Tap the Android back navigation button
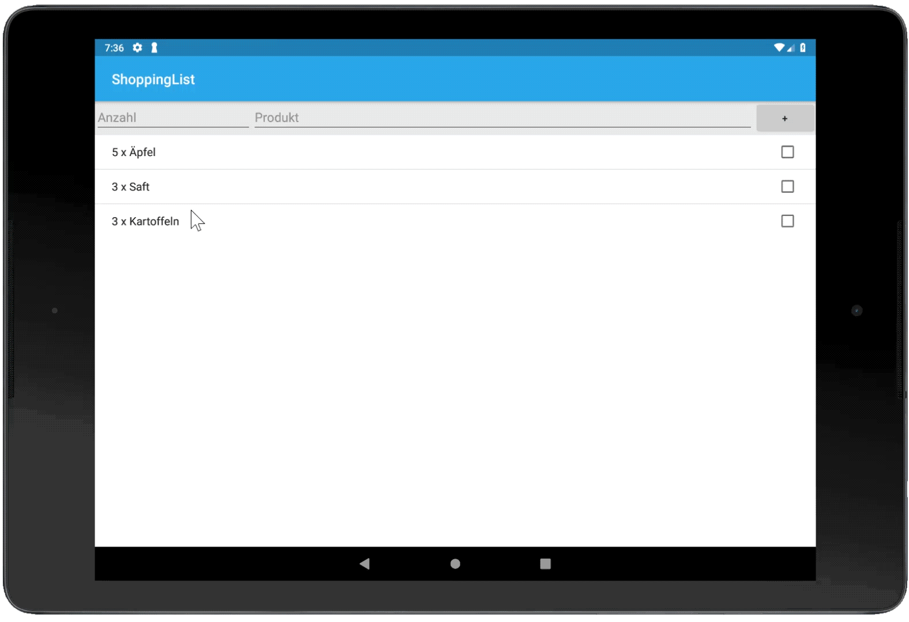Screen dimensions: 909x622 click(x=365, y=564)
